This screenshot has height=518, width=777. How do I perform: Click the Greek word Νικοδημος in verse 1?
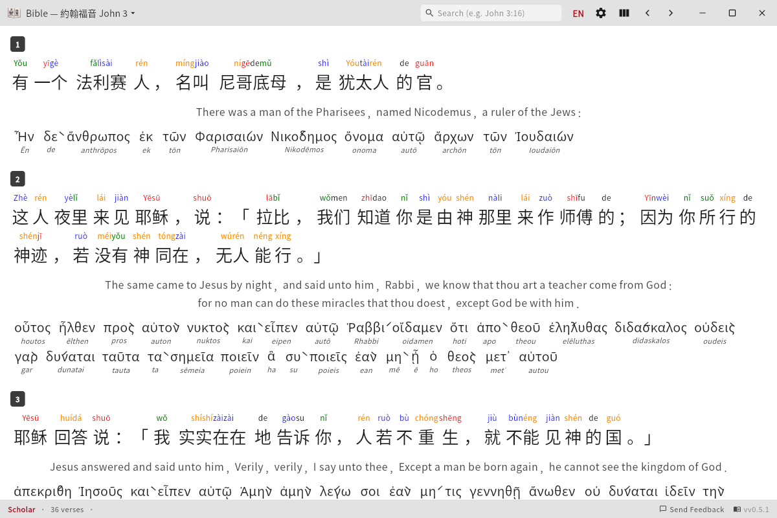click(x=303, y=136)
